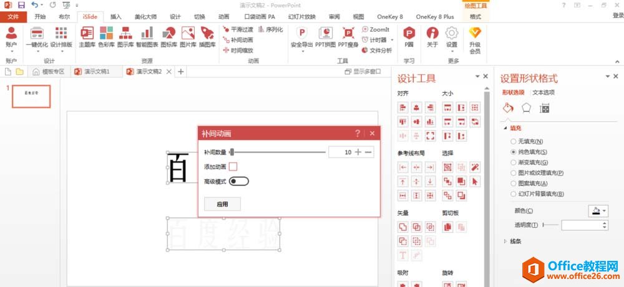The height and width of the screenshot is (287, 624).
Task: Open the Size & Properties tab icon
Action: click(x=544, y=108)
